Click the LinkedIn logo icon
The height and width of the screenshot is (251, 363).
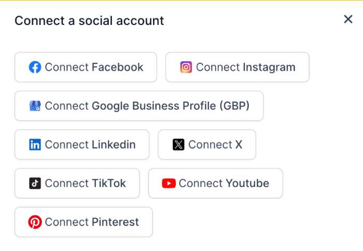tap(35, 144)
